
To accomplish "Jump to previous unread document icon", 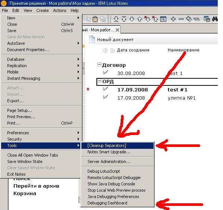I will coord(155,19).
